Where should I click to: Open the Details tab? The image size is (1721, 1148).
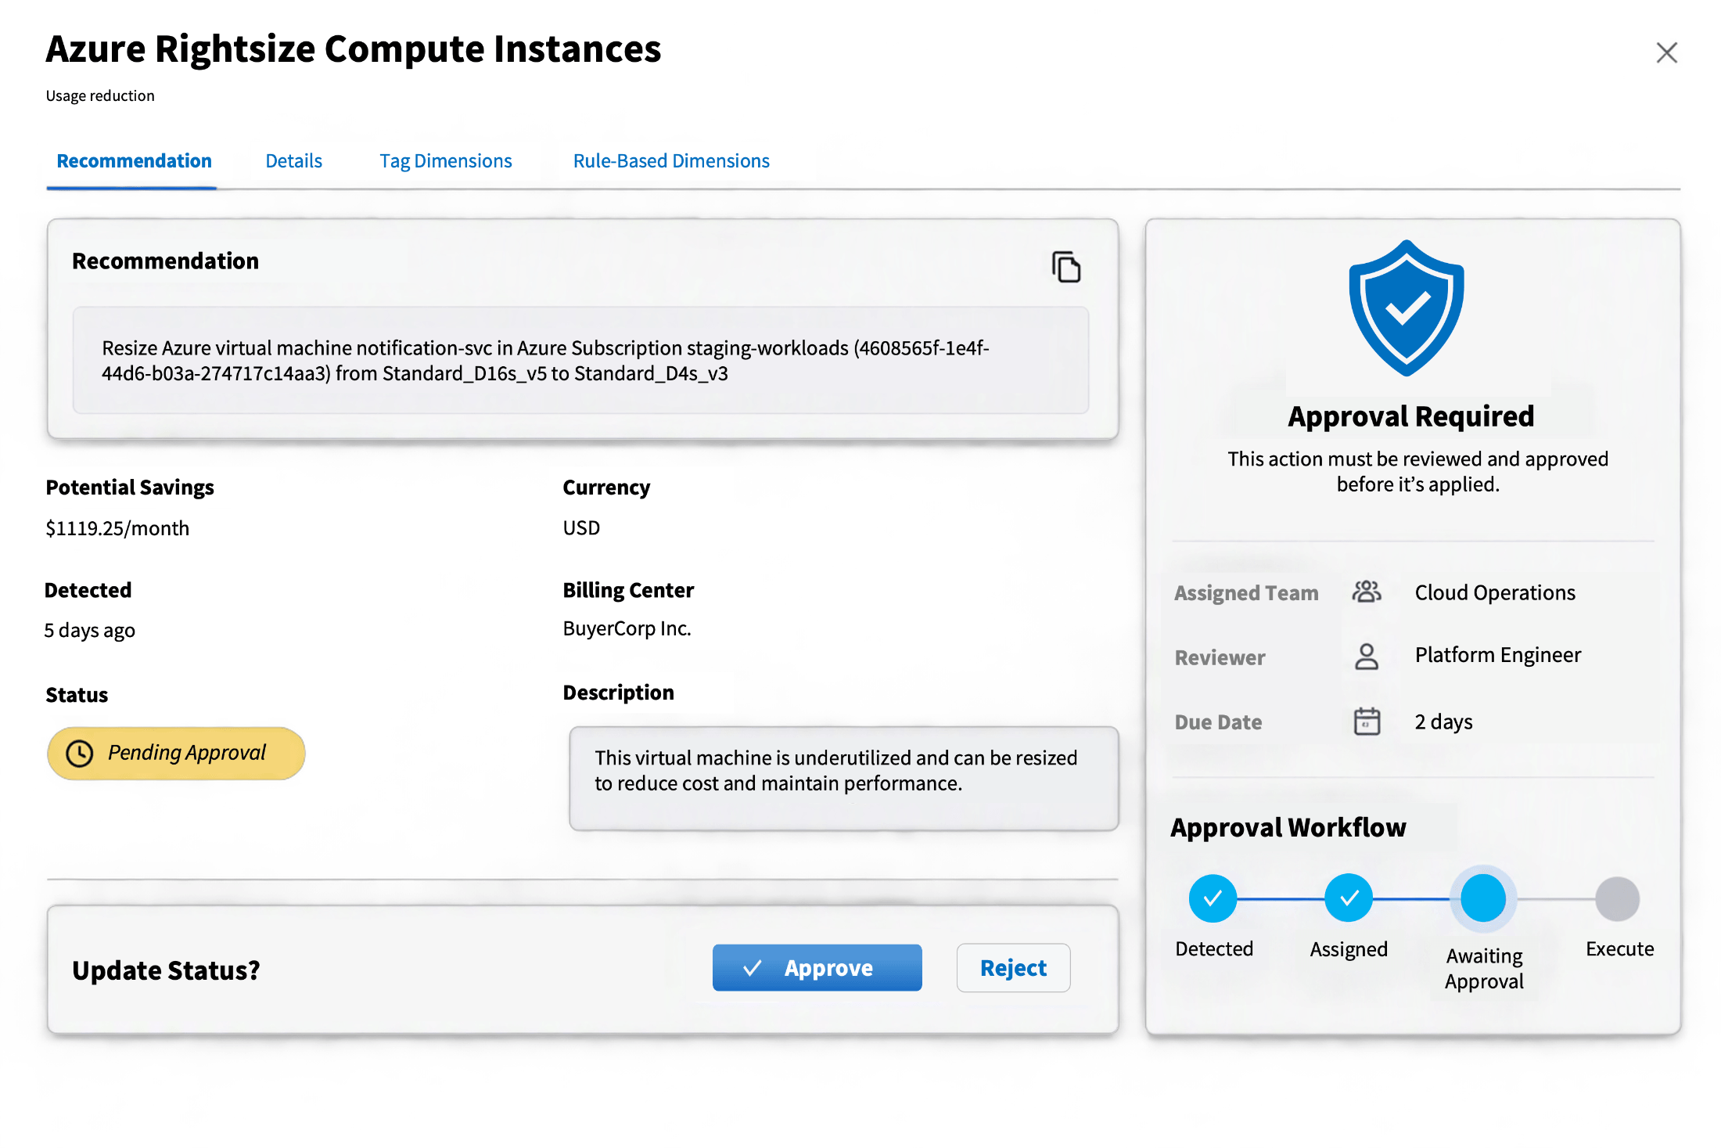pyautogui.click(x=293, y=161)
